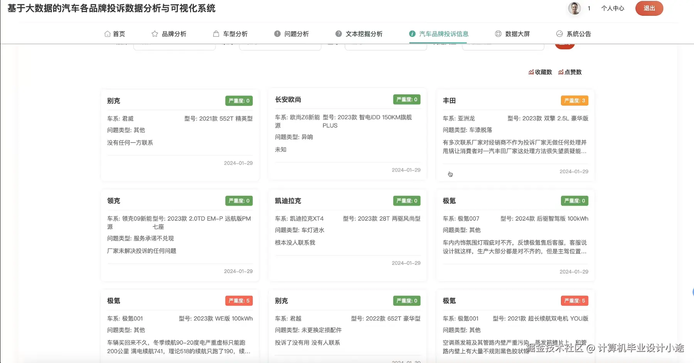Click the user avatar in the top-right corner

(x=574, y=8)
